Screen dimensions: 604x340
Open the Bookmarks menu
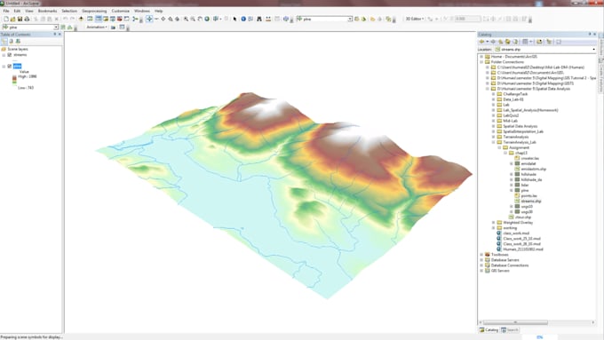[47, 12]
